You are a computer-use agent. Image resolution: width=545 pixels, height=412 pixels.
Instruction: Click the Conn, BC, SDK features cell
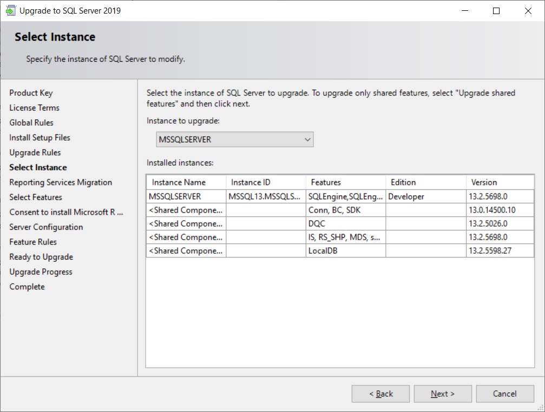click(x=346, y=210)
